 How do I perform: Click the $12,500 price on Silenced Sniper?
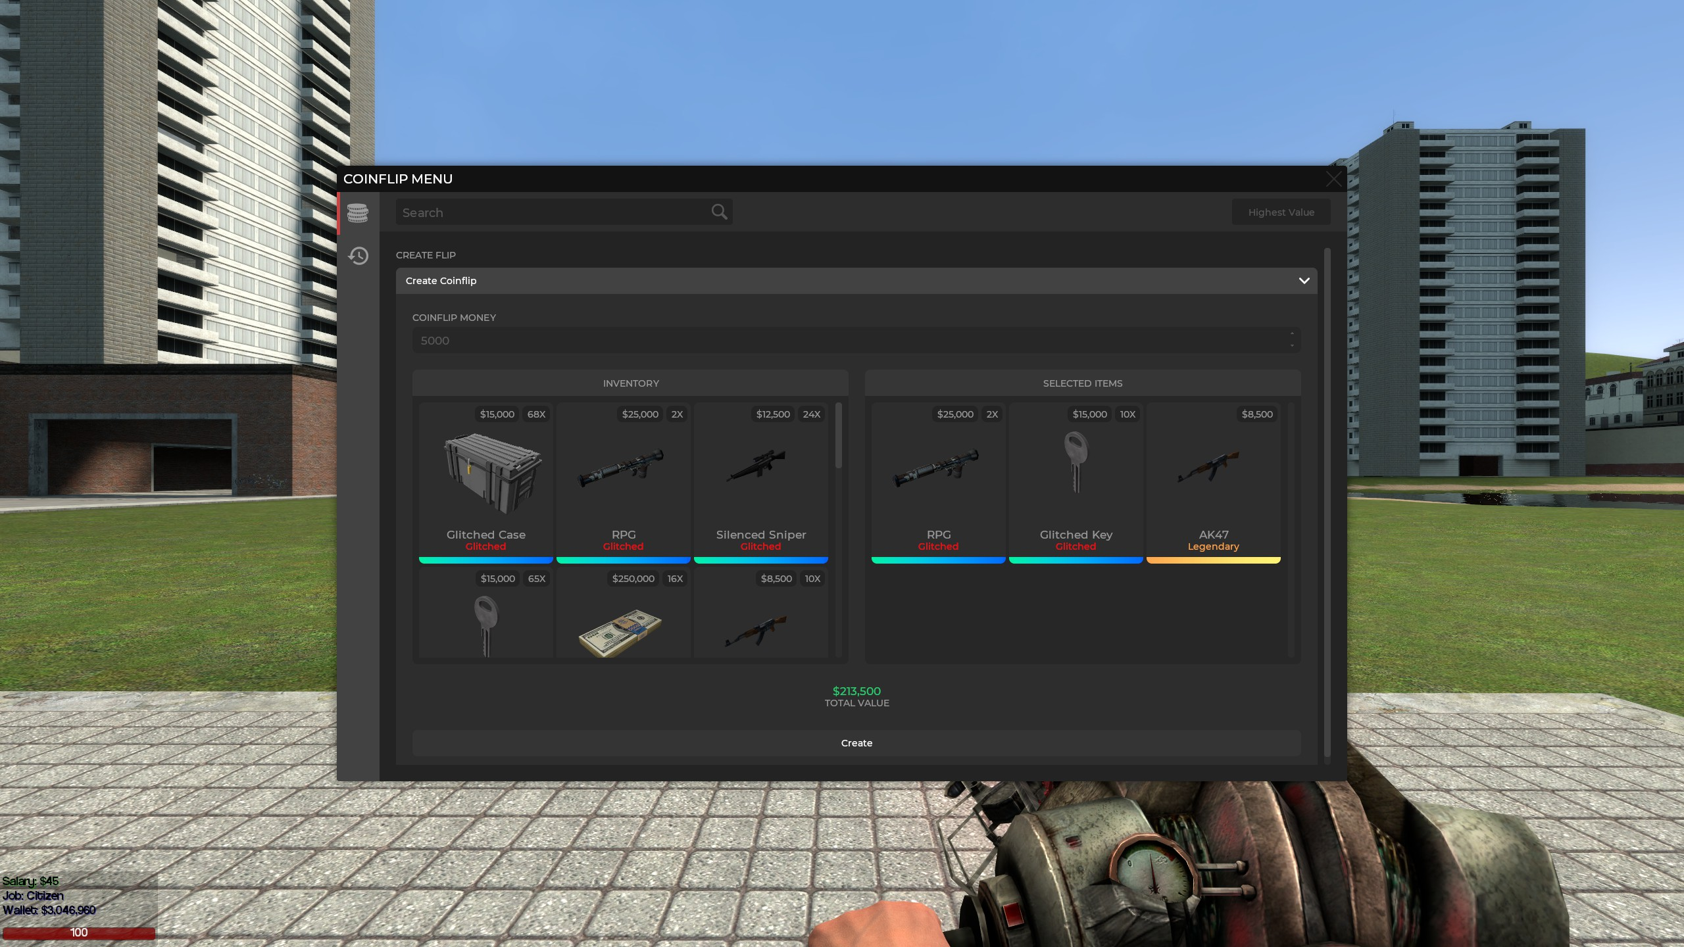pos(773,414)
